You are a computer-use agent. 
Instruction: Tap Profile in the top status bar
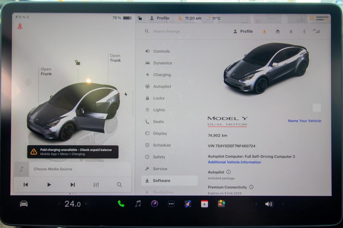tap(160, 18)
